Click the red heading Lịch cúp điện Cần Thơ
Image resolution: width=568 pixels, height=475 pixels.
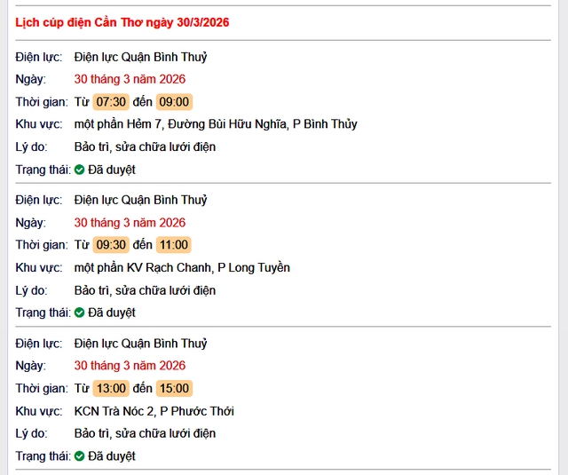coord(122,22)
